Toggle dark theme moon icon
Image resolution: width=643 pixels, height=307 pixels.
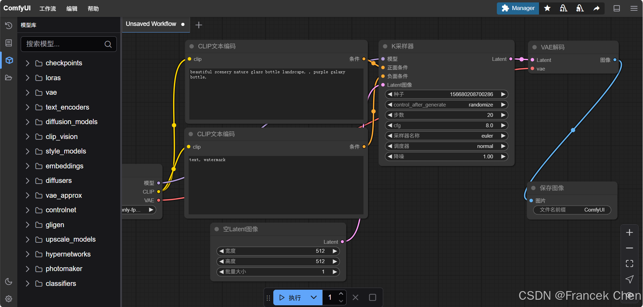pos(9,281)
